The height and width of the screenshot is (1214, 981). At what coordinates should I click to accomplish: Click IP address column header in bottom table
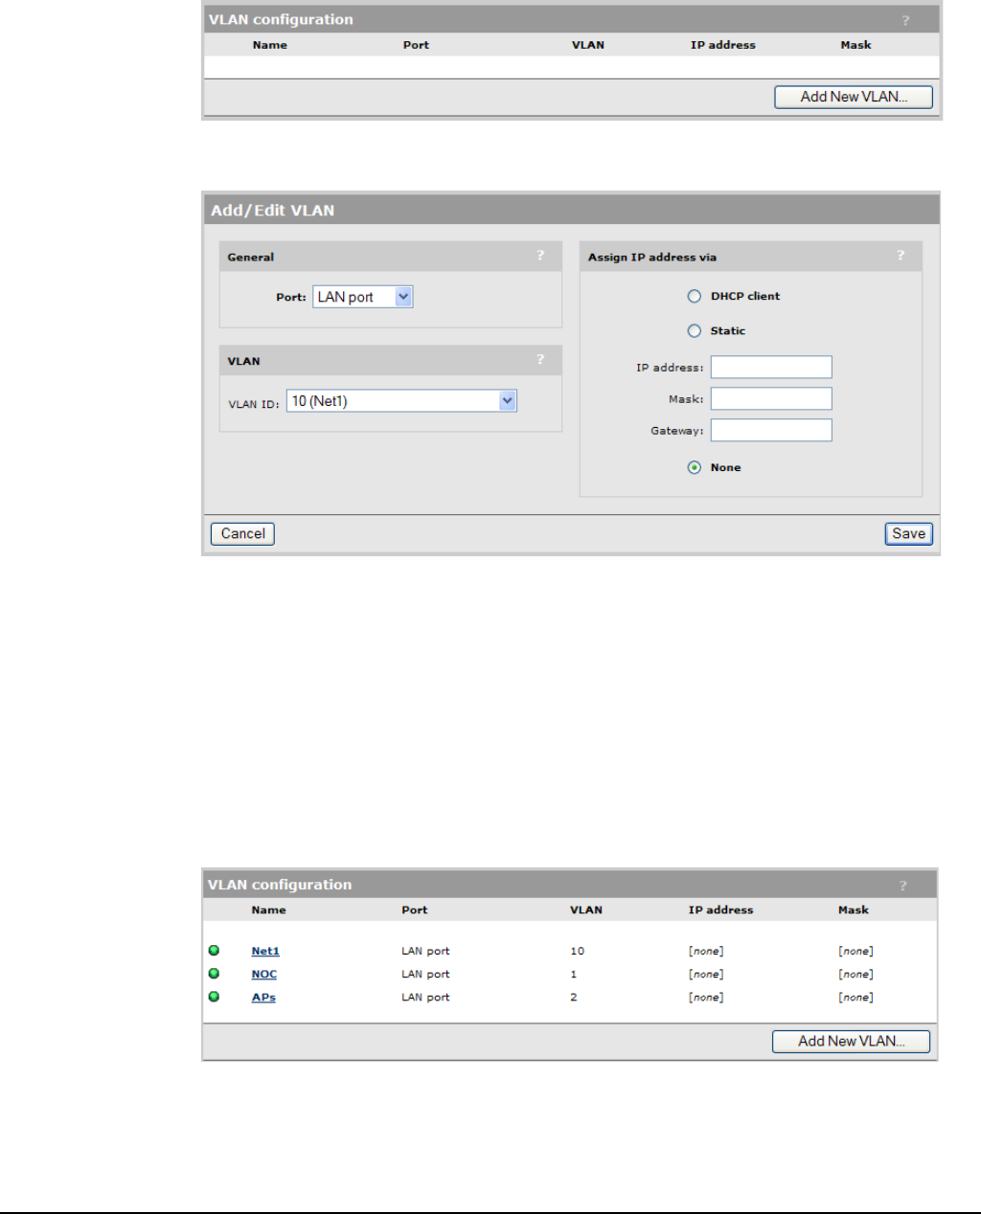720,910
